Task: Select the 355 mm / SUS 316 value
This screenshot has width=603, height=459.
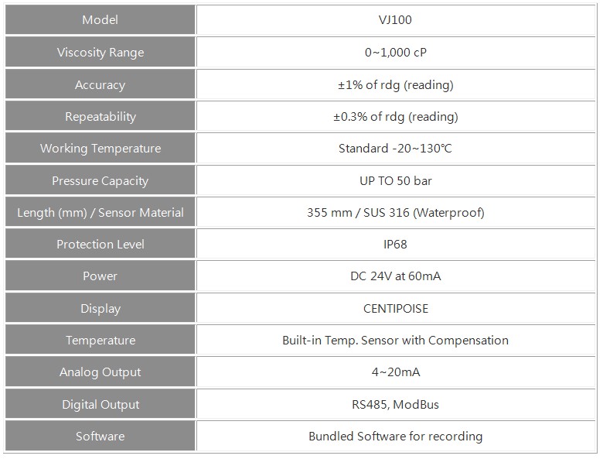Action: click(396, 212)
